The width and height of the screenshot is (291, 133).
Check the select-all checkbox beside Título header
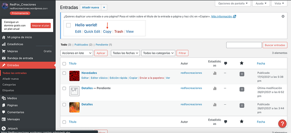[x=64, y=63]
